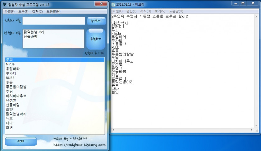Click the lottery program title bar icon
261x151 pixels.
pyautogui.click(x=4, y=4)
